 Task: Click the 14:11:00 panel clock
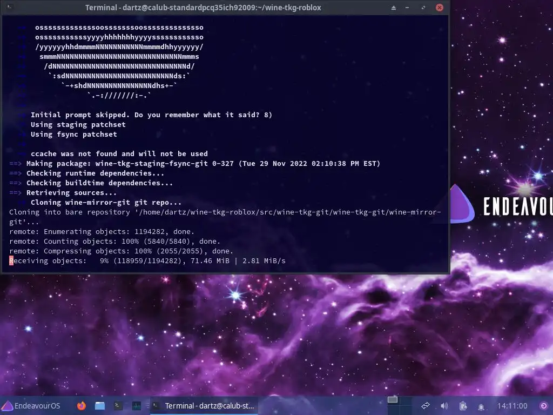[x=512, y=406]
